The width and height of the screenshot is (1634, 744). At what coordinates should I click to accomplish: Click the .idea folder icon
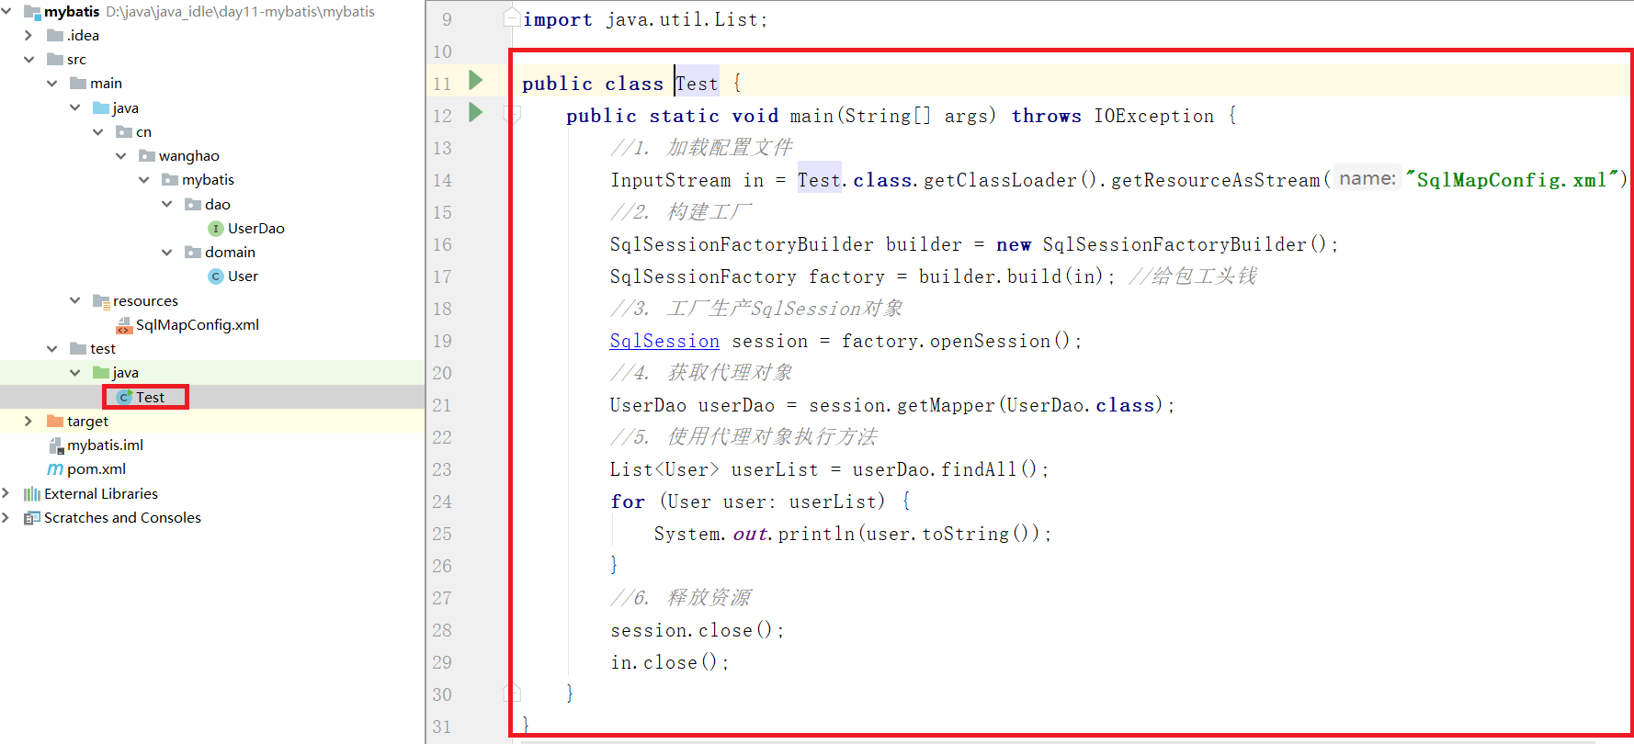click(x=55, y=36)
